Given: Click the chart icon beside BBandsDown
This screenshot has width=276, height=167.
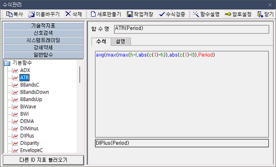Looking at the screenshot, I should (15, 92).
